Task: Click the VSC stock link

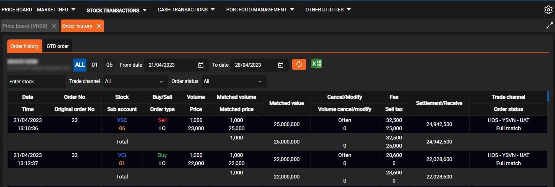Action: click(122, 120)
